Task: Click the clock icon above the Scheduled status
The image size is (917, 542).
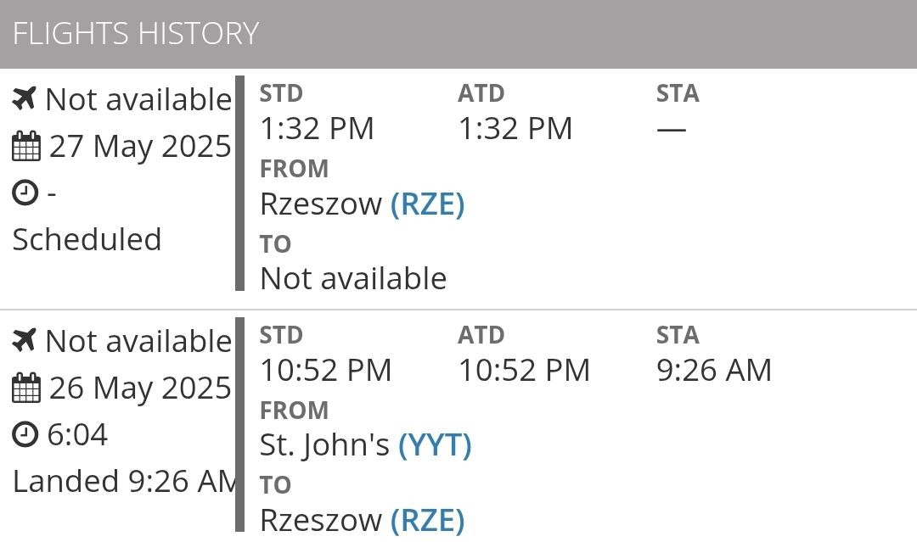Action: (26, 193)
